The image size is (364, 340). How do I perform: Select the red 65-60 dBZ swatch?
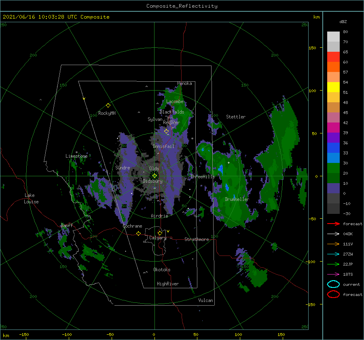[x=333, y=57]
